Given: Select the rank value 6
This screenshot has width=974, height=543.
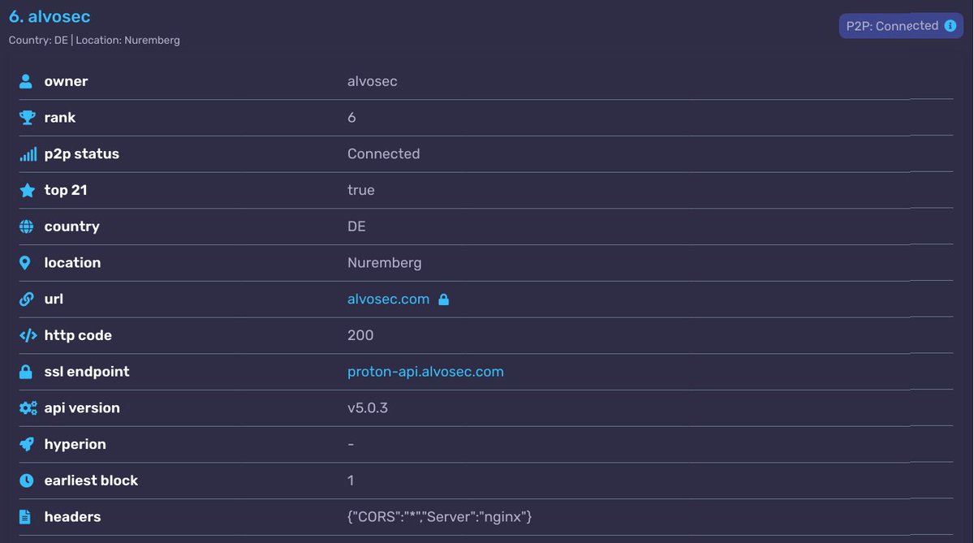Looking at the screenshot, I should [x=351, y=118].
